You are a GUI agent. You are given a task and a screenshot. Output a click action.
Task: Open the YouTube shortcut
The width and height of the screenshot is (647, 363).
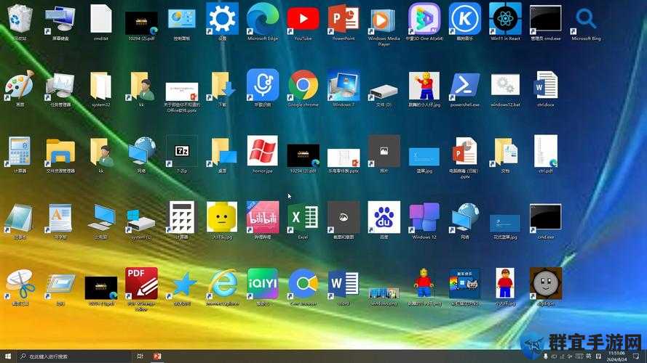[x=303, y=19]
